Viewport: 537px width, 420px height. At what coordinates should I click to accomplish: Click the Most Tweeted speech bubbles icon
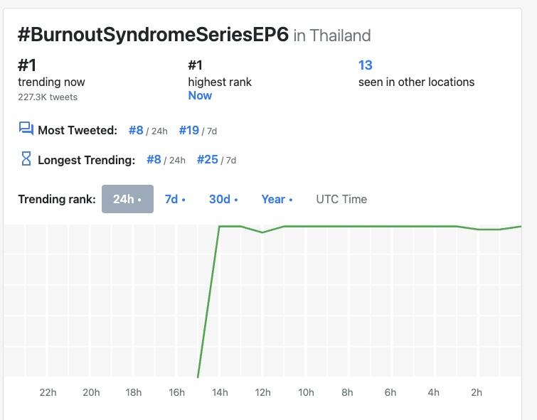26,129
